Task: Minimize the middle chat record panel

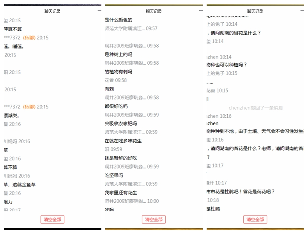Action: 200,11
